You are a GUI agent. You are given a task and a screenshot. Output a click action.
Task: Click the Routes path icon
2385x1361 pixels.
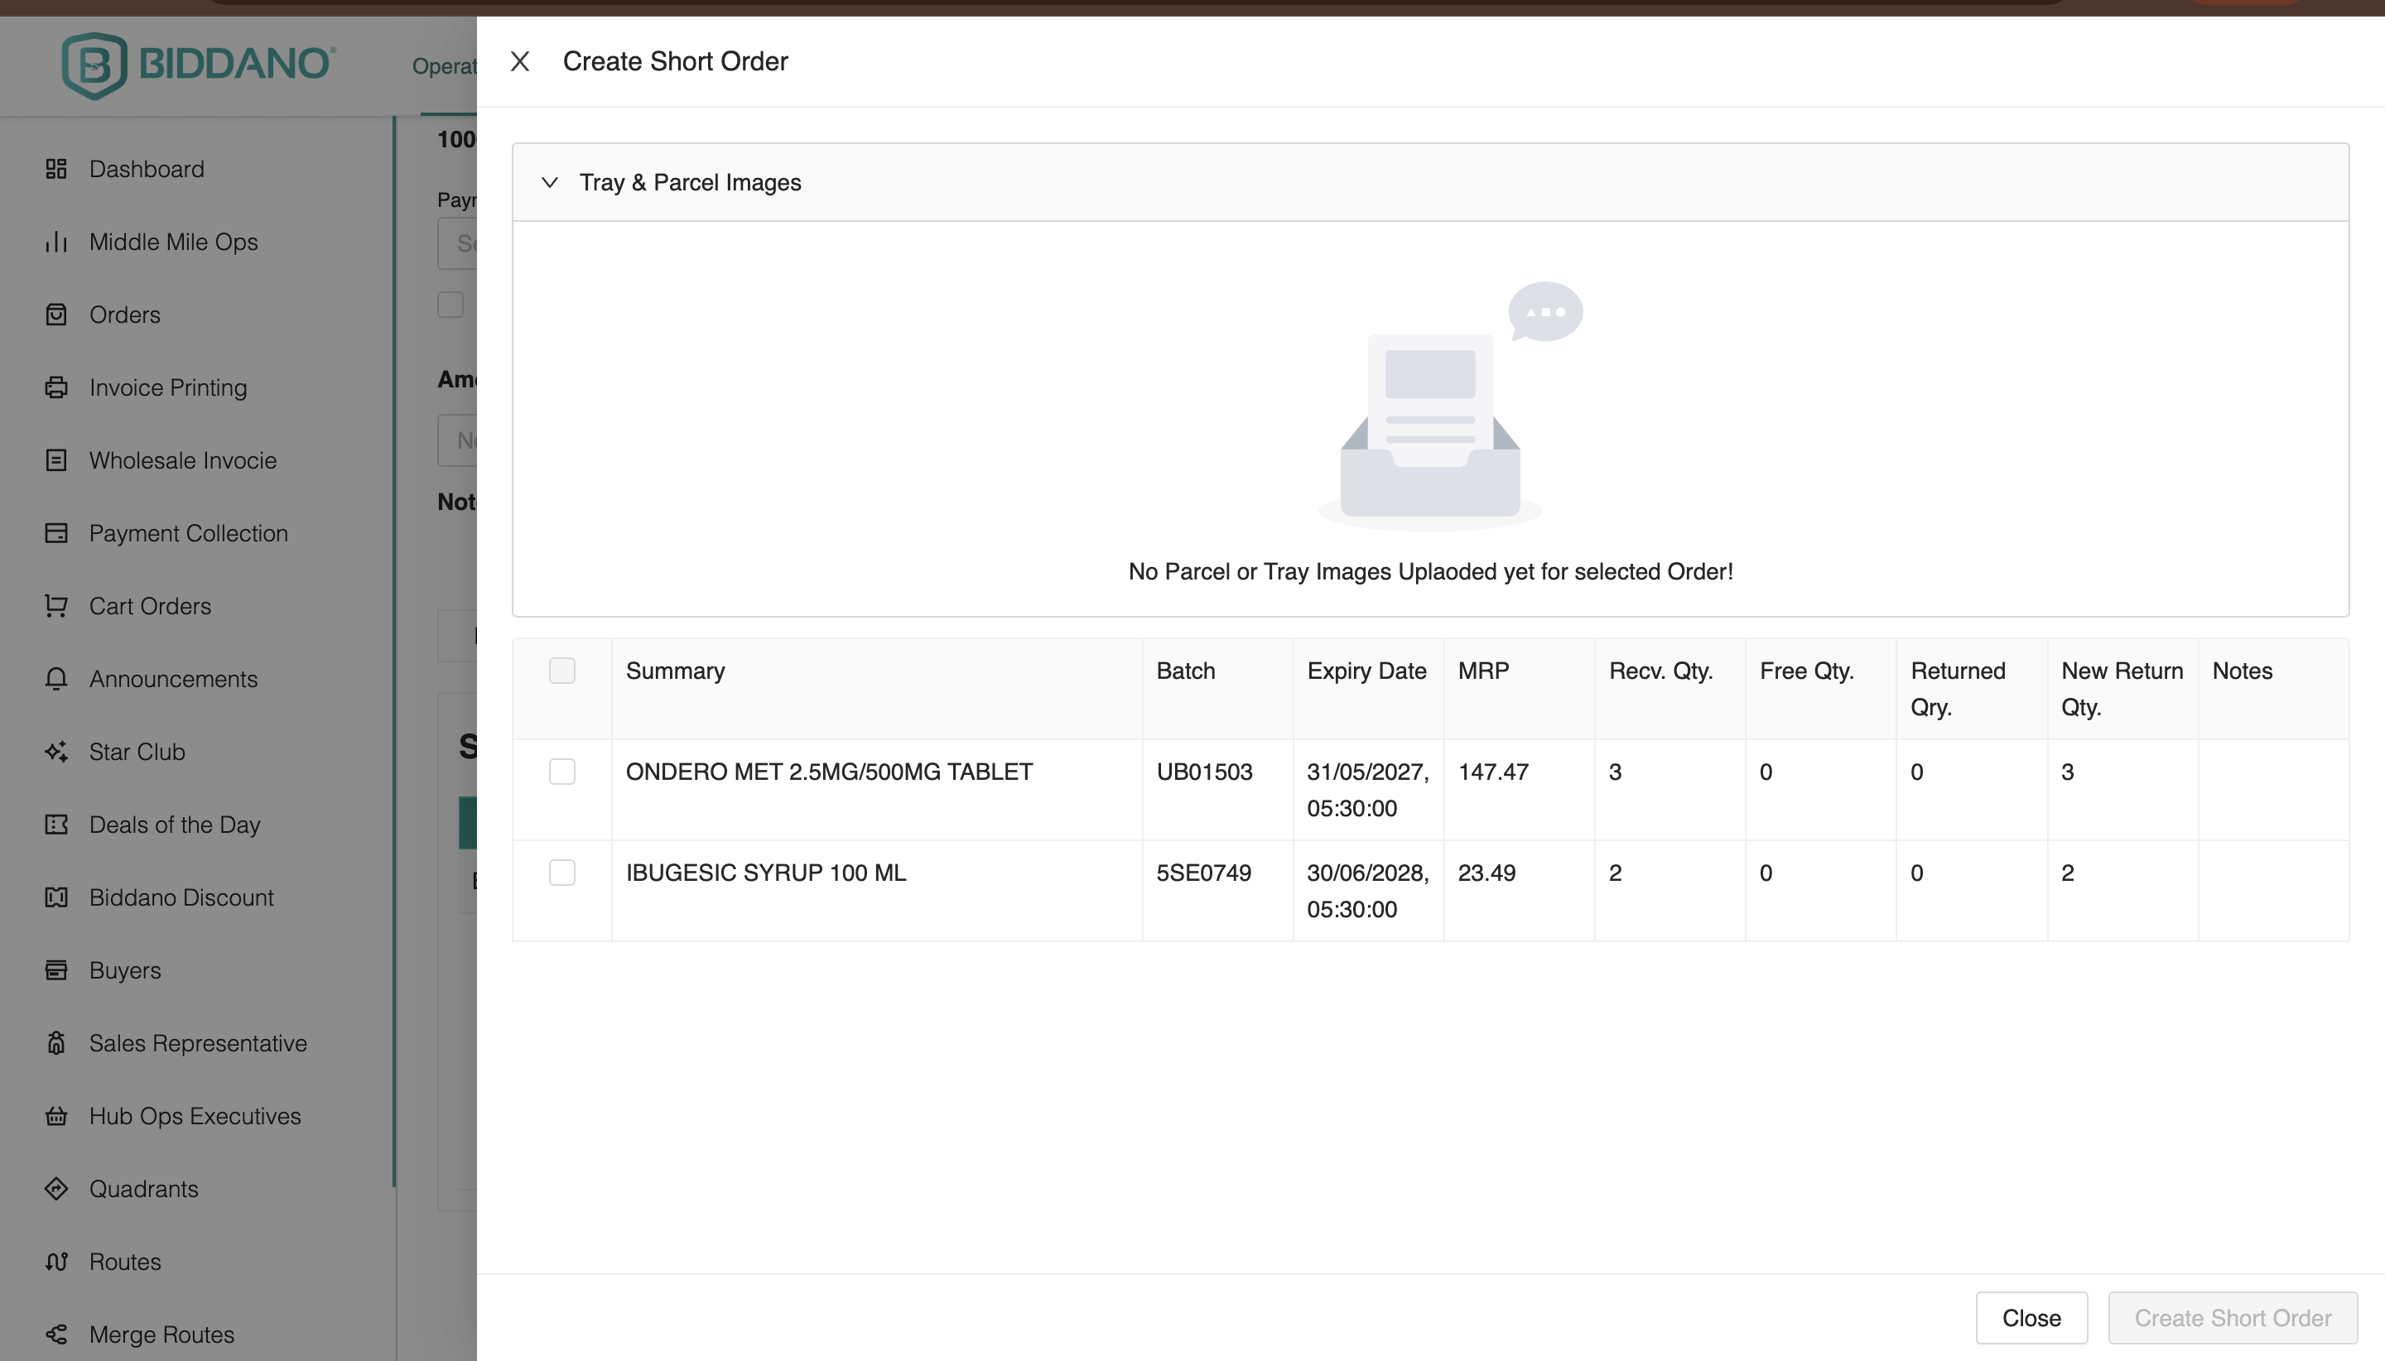[x=56, y=1262]
